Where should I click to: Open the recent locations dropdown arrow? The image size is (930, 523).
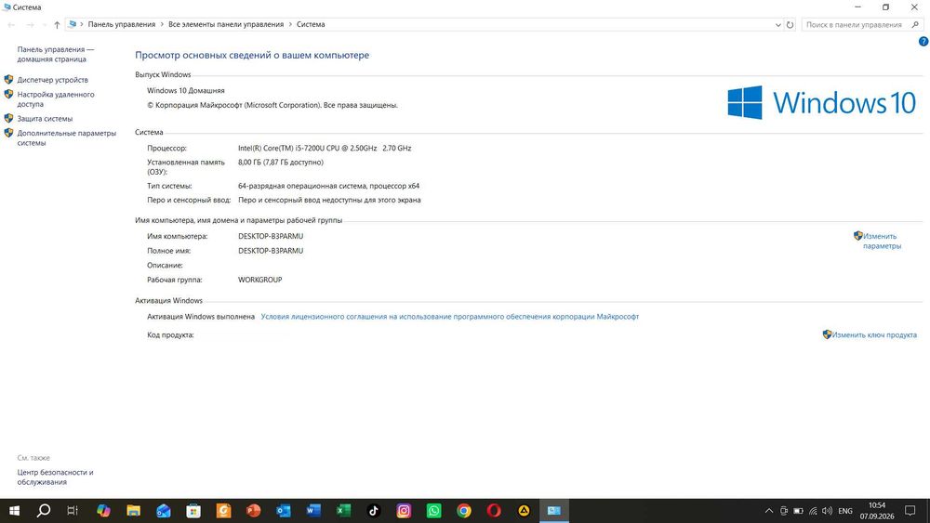44,25
